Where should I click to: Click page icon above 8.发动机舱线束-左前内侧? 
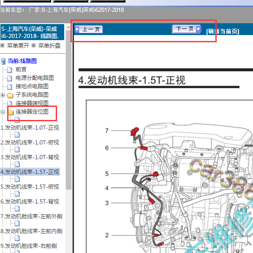click(x=17, y=223)
